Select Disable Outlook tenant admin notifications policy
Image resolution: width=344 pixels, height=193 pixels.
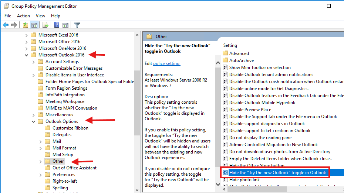271,75
